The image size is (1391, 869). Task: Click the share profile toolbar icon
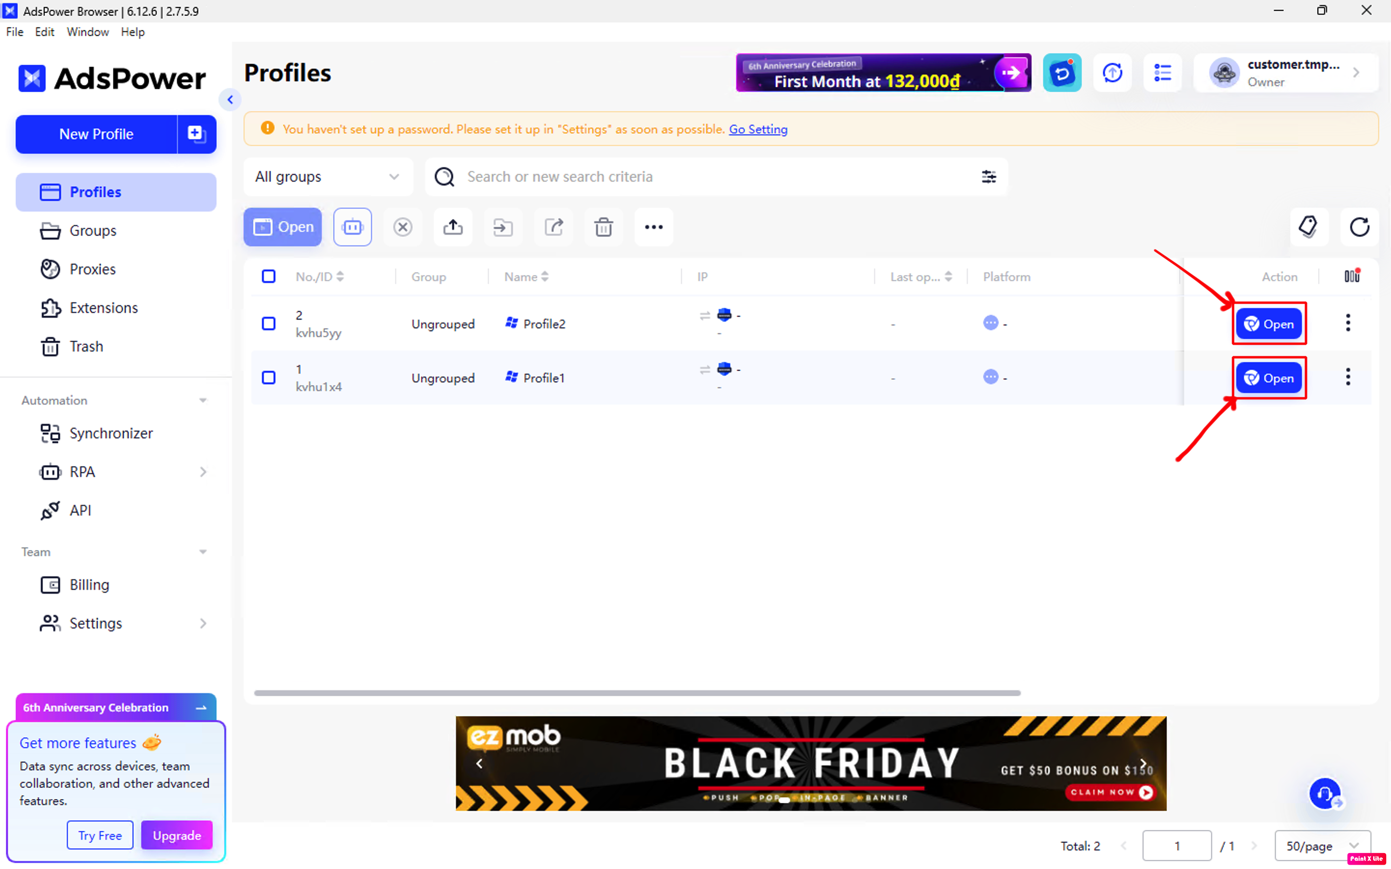[554, 227]
